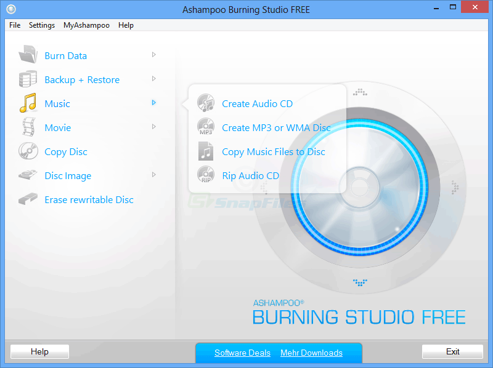Expand the Disc Image submenu arrow
The width and height of the screenshot is (493, 368).
point(153,175)
